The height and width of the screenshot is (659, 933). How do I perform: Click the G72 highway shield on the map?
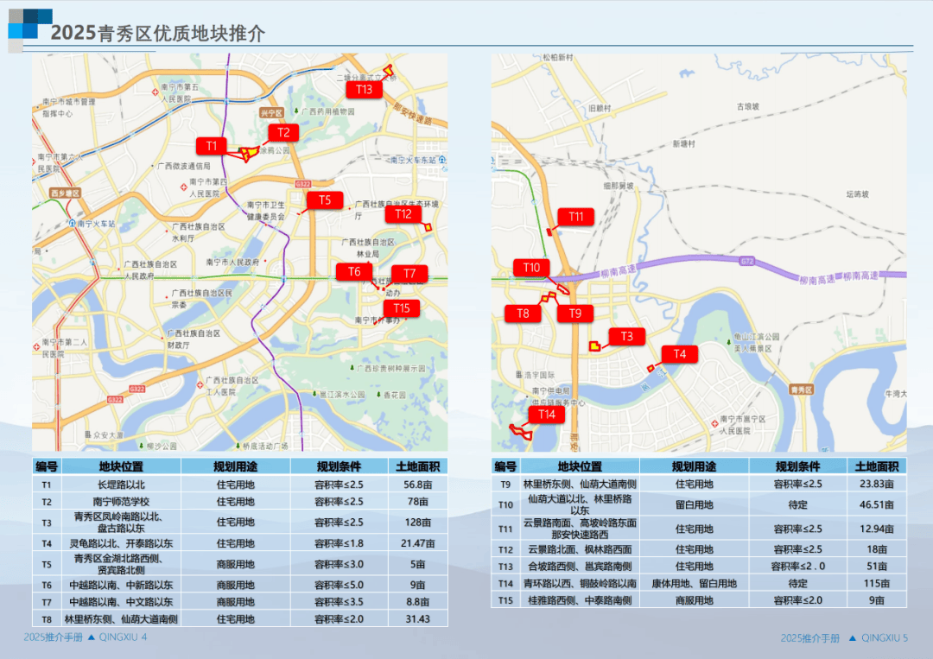point(746,261)
